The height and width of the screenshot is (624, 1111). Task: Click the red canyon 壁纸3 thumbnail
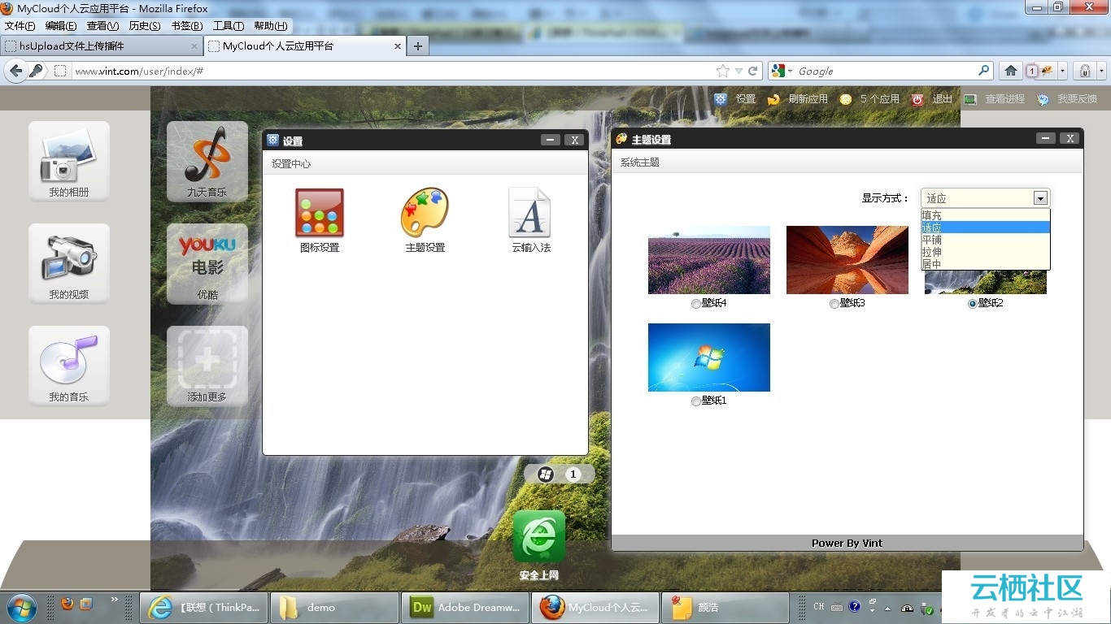click(x=847, y=260)
